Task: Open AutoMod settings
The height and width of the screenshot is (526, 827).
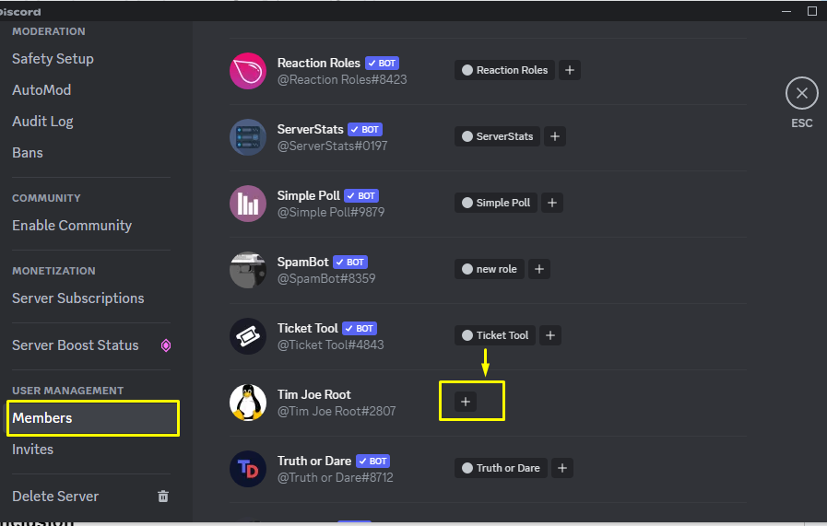Action: tap(41, 90)
